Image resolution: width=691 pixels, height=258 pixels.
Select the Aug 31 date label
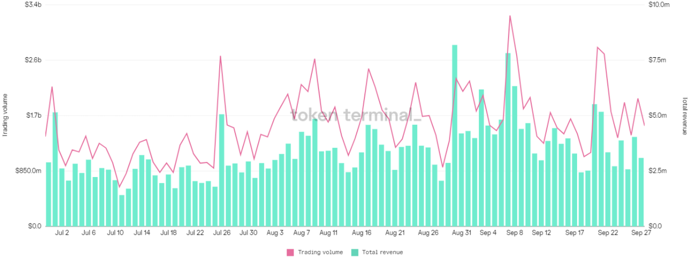461,233
